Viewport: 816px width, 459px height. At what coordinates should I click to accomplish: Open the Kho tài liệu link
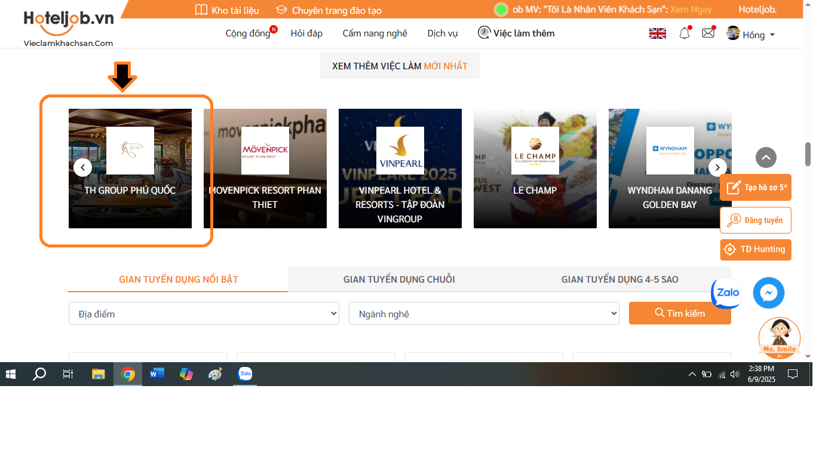[235, 10]
